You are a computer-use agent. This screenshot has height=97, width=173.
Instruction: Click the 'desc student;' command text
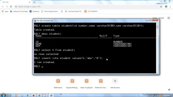(51, 34)
